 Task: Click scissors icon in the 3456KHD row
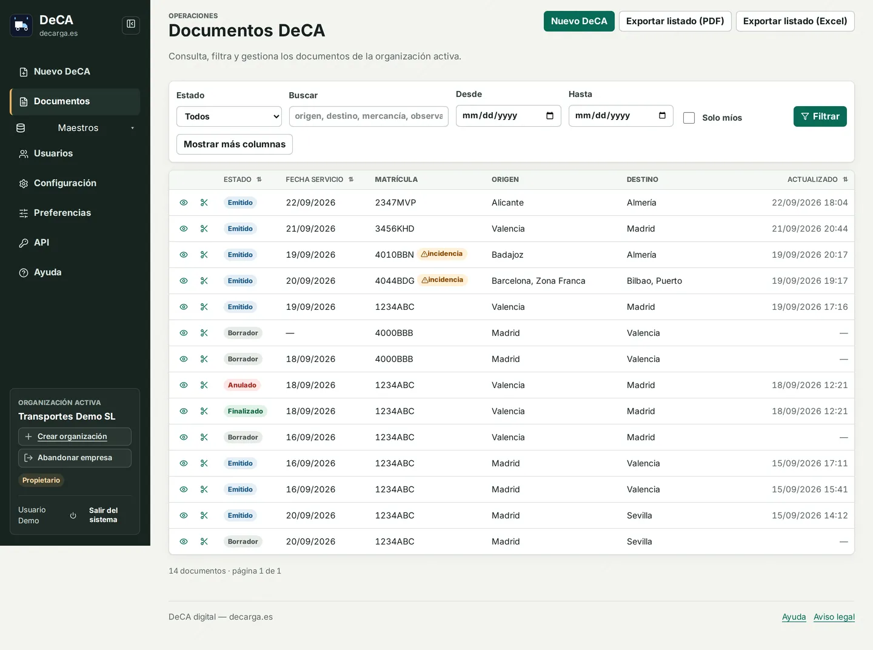coord(204,229)
